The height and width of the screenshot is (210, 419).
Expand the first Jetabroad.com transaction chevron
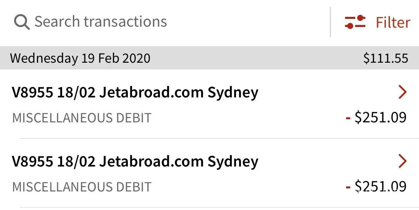(x=402, y=92)
